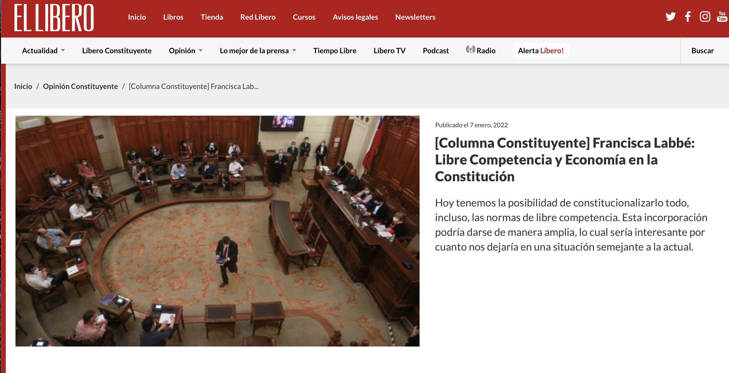Viewport: 729px width, 373px height.
Task: Open the Opinión section
Action: pos(182,50)
